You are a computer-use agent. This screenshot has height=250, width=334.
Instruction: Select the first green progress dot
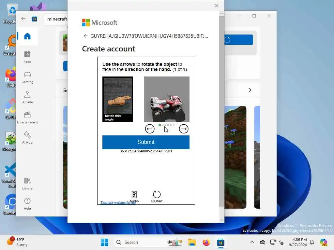(x=160, y=125)
